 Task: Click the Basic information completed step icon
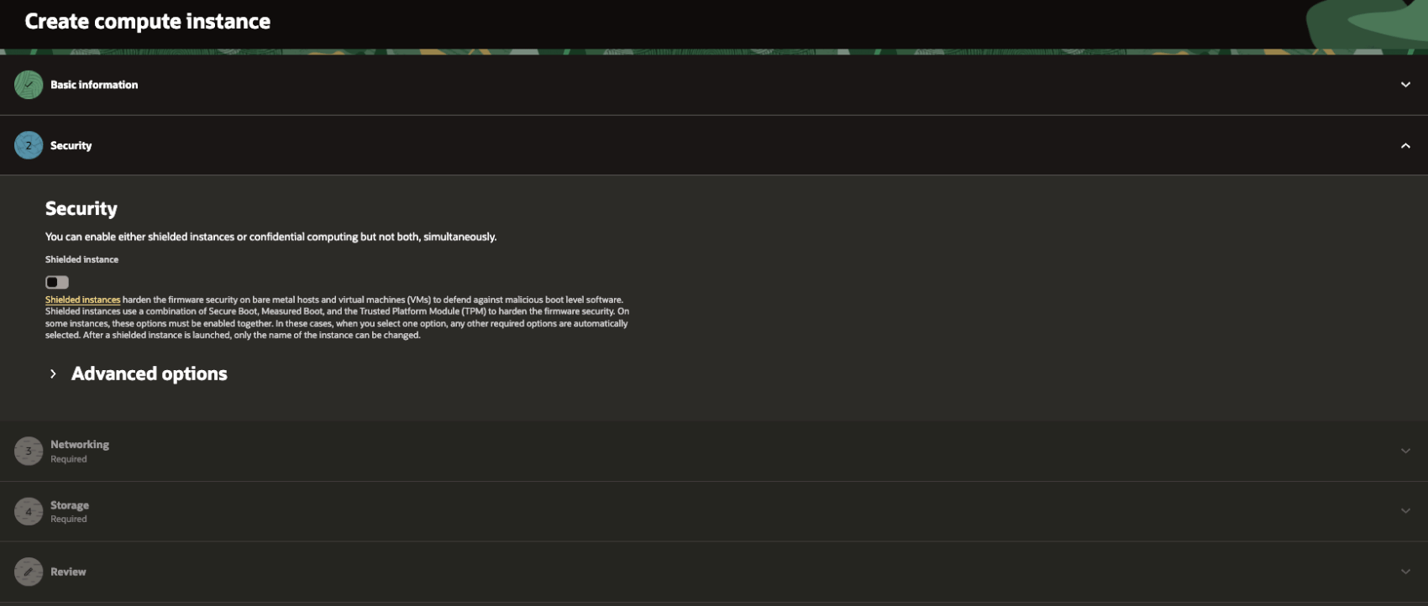coord(29,85)
